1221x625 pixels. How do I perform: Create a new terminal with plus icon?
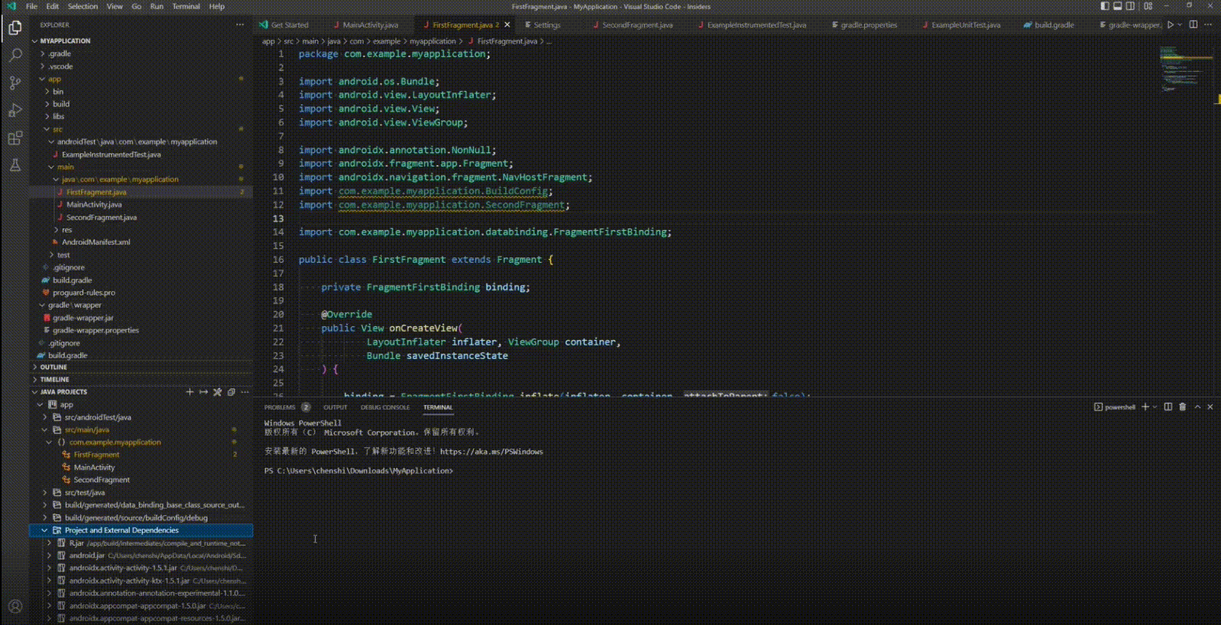pyautogui.click(x=1145, y=407)
